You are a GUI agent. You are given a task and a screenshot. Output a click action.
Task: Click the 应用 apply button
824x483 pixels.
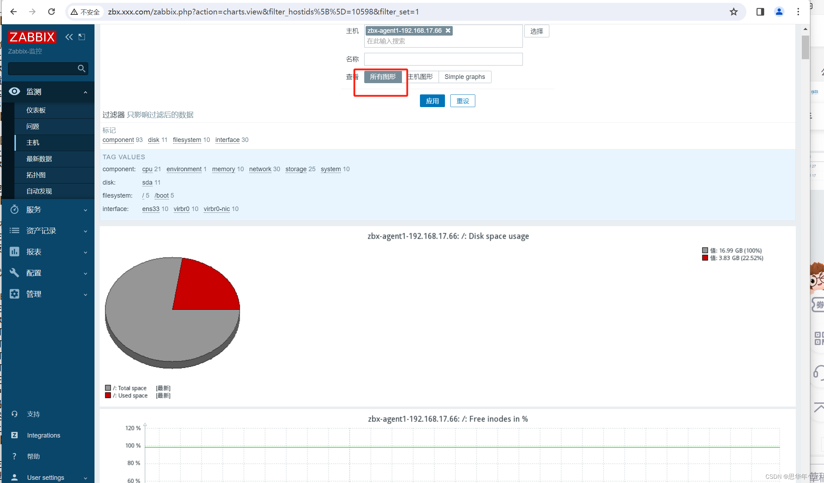tap(432, 101)
